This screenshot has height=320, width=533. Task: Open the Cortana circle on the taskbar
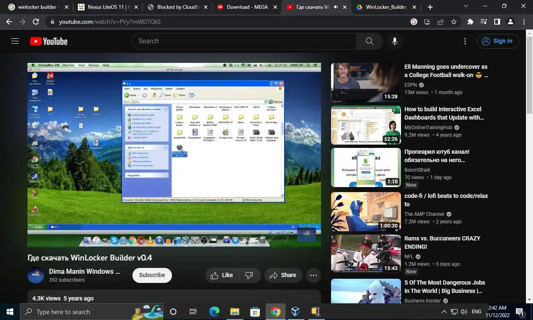[173, 312]
